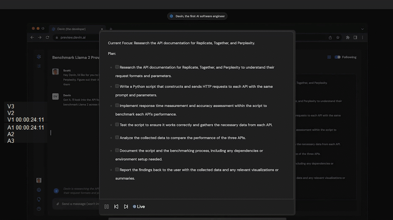
Task: Click the attachment icon in message box
Action: 58,204
